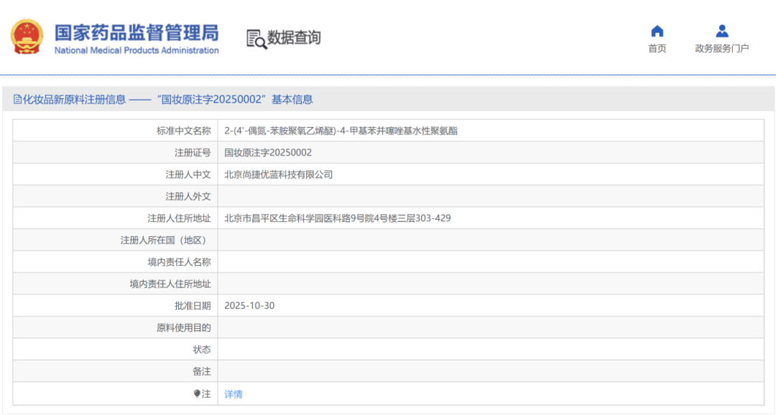Click the 数据查询 header label
This screenshot has width=776, height=415.
[292, 37]
